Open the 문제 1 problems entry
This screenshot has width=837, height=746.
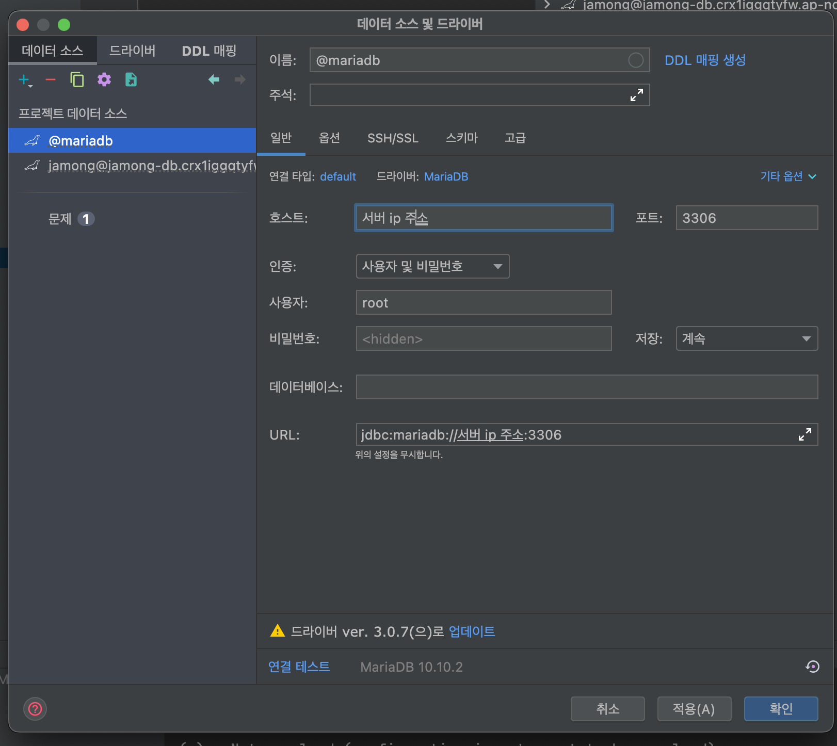tap(71, 219)
